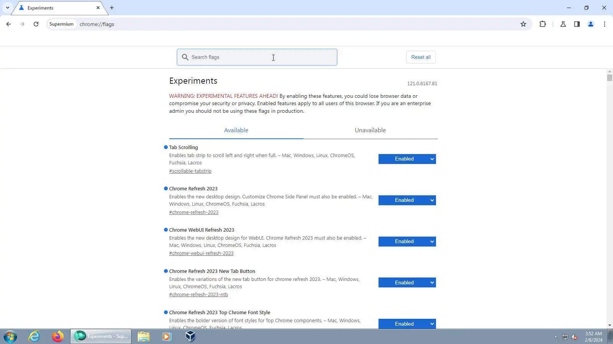The height and width of the screenshot is (344, 613).
Task: Open Chrome Refresh 2023 Enabled dropdown
Action: pos(407,200)
